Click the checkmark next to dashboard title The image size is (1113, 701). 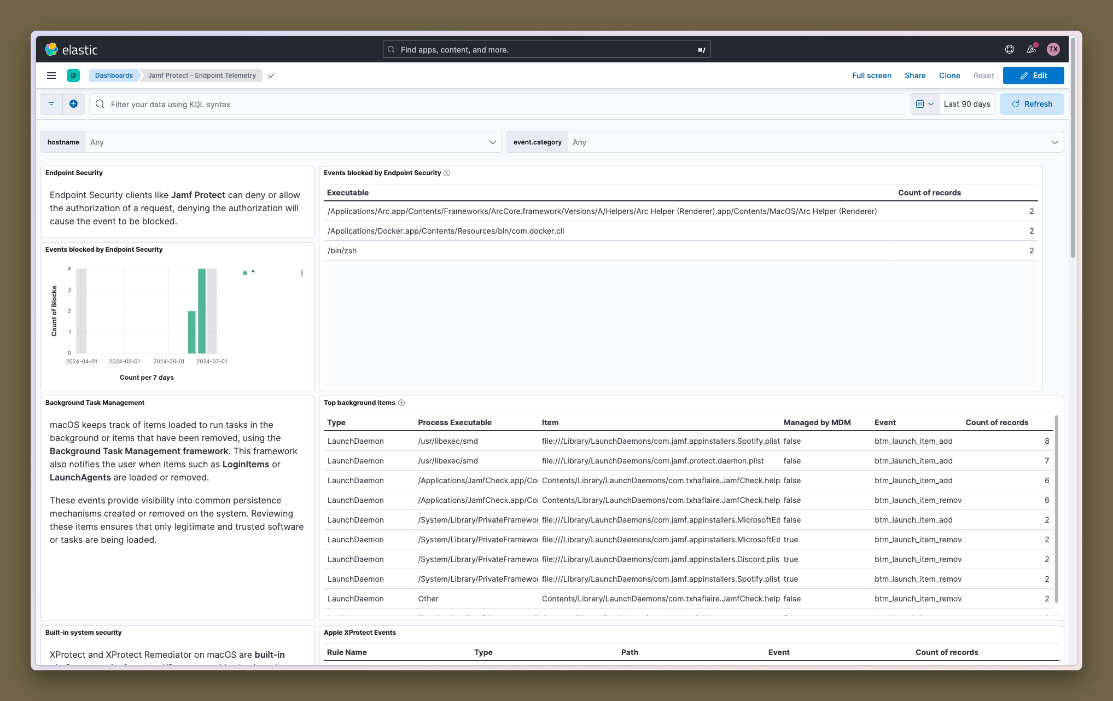(271, 76)
